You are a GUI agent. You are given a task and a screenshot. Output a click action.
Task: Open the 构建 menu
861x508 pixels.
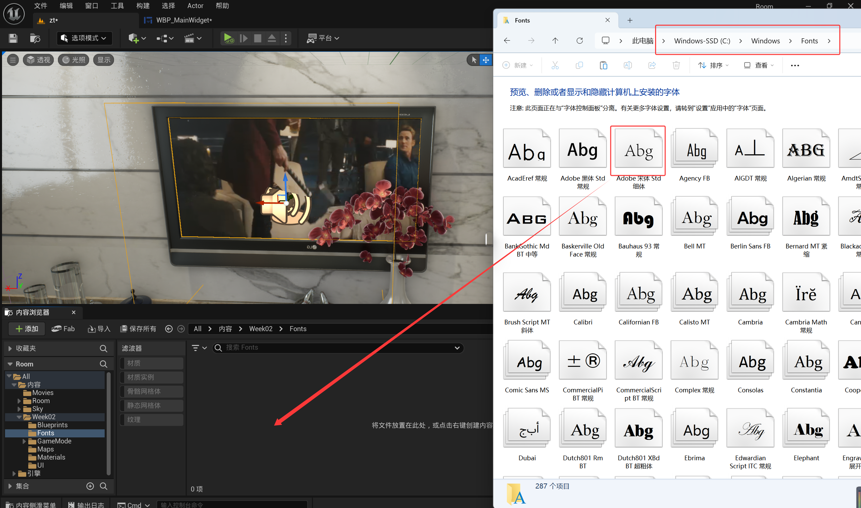[x=143, y=5]
